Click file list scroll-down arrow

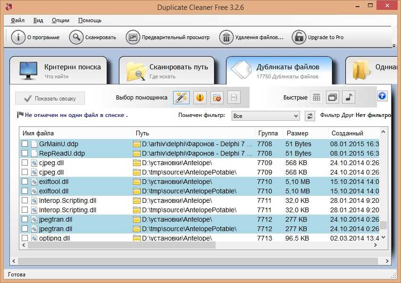383,238
